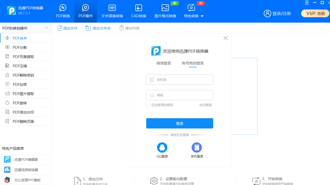Click the 3、开始转换 step icon
The image size is (330, 185).
[256, 181]
